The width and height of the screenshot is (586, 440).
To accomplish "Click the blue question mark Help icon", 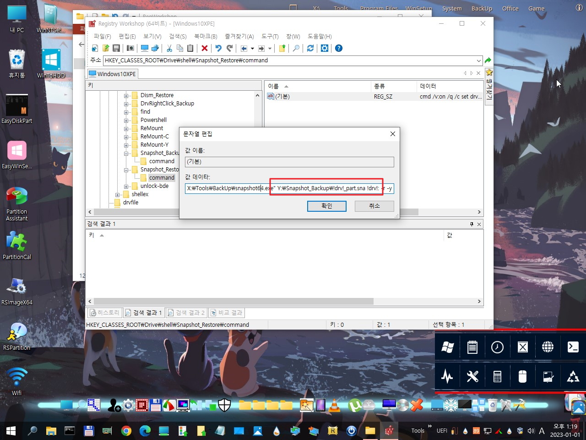I will click(x=339, y=48).
